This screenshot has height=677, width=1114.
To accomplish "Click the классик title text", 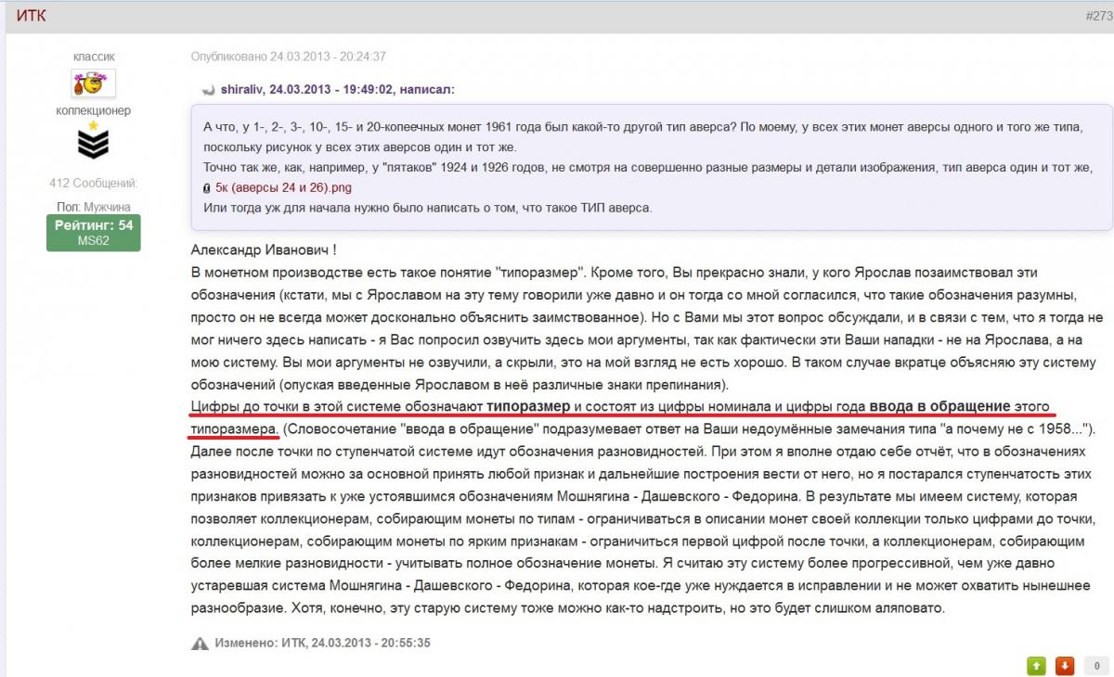I will click(93, 57).
